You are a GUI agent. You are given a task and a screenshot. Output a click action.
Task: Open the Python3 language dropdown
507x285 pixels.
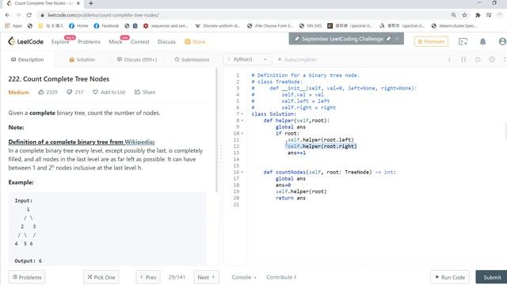247,59
